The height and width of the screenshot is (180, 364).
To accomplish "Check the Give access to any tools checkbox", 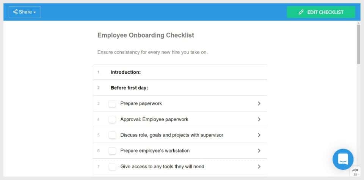I will pyautogui.click(x=112, y=166).
